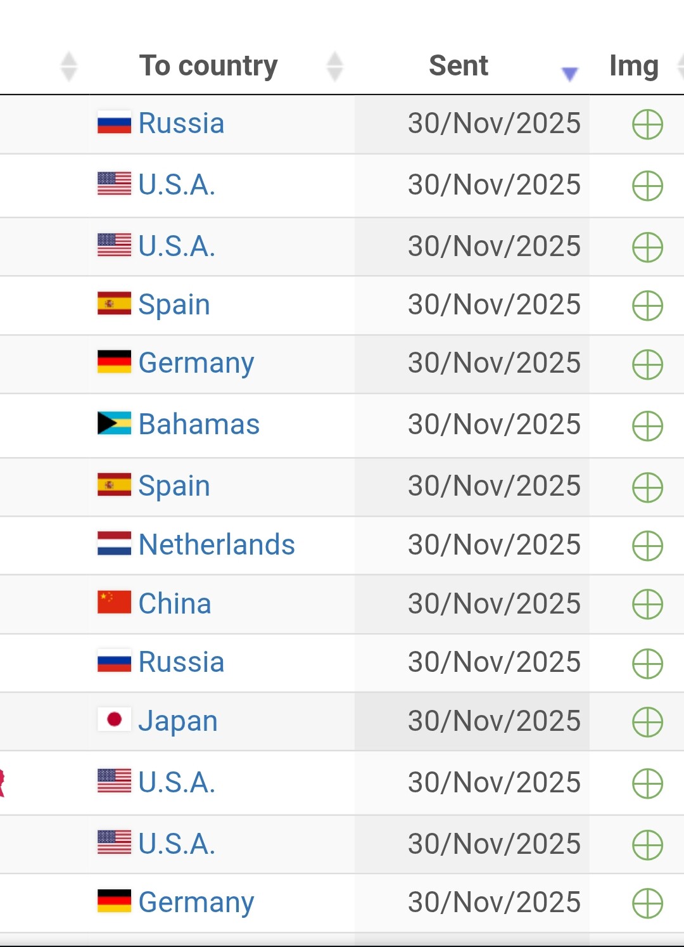This screenshot has height=947, width=684.
Task: Open the image icon in the Netherlands row
Action: click(647, 546)
